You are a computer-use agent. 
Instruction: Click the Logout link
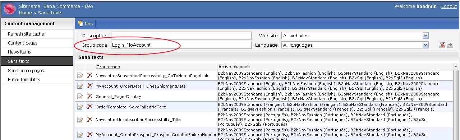449,6
